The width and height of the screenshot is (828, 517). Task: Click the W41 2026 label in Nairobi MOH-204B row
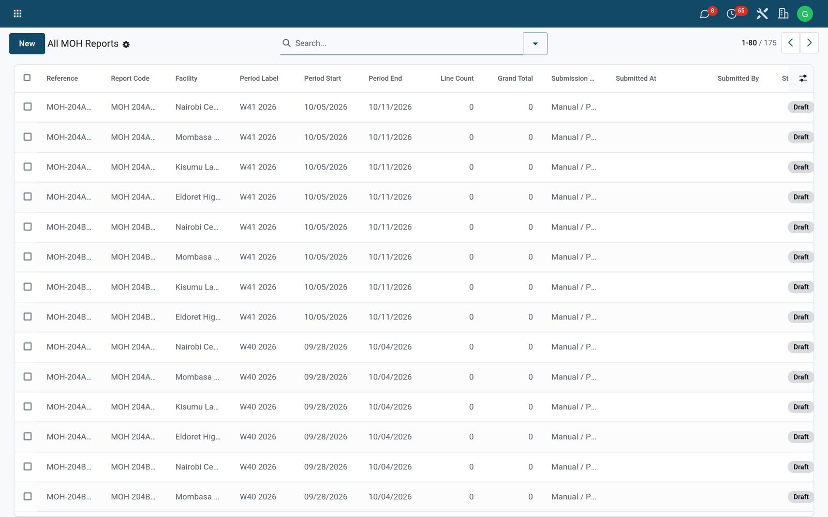click(x=258, y=227)
